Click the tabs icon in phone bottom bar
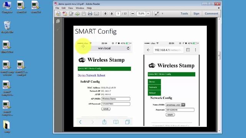 point(127,122)
